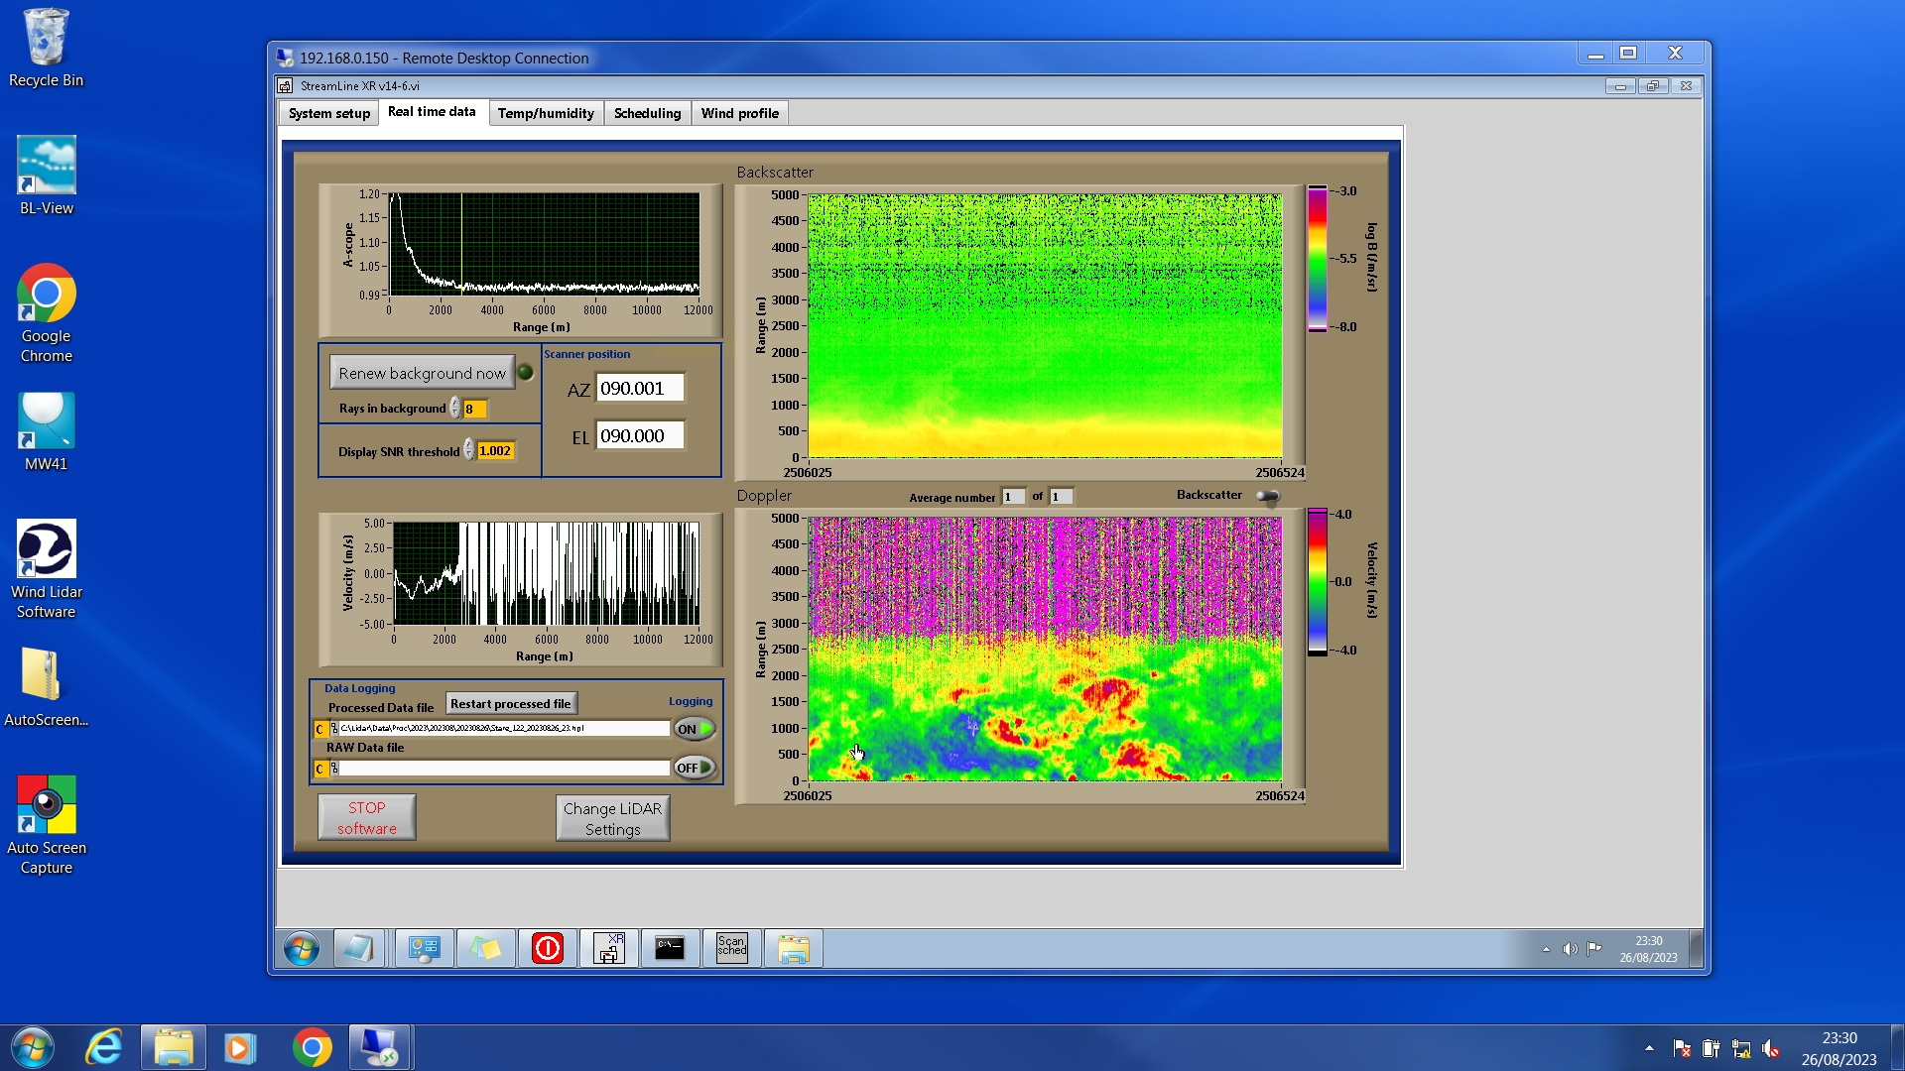The width and height of the screenshot is (1905, 1071).
Task: Adjust the Display SNR threshold stepper
Action: point(468,451)
